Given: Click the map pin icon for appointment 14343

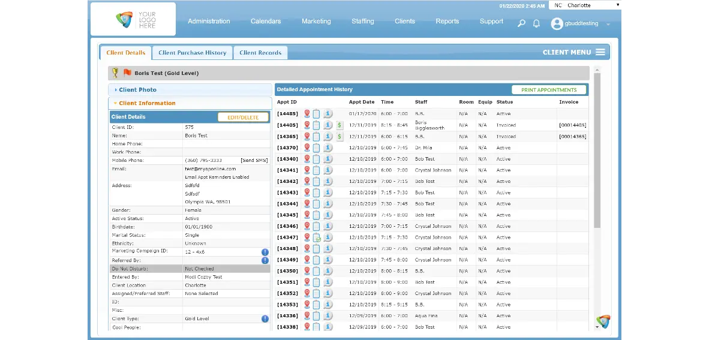Looking at the screenshot, I should [307, 192].
